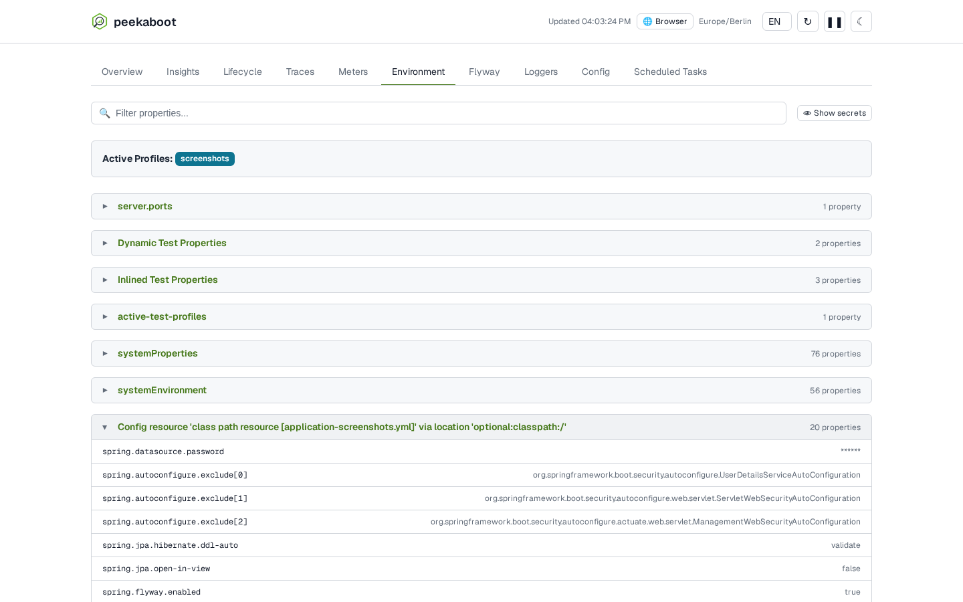Expand the server.ports section
Viewport: 963px width, 602px height.
click(481, 206)
